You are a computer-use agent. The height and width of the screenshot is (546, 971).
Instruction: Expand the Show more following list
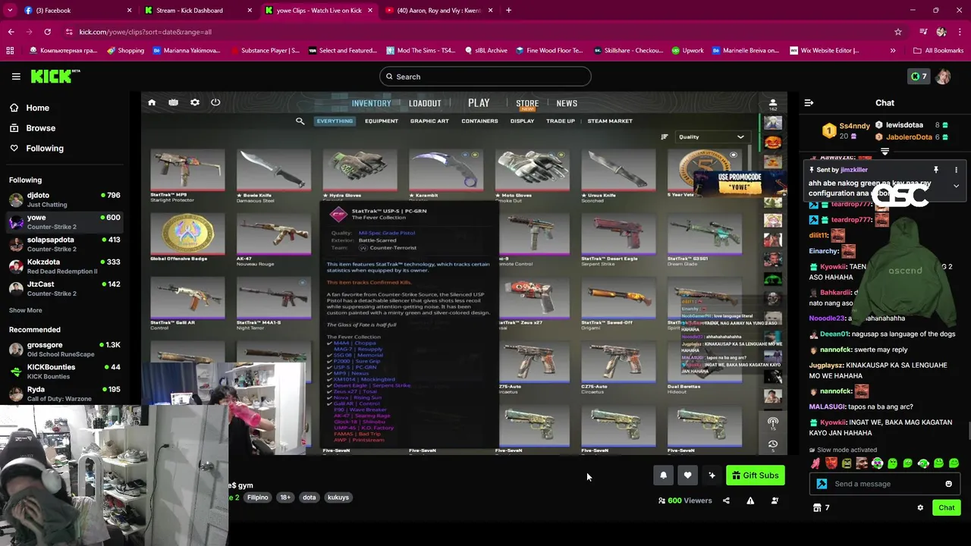coord(26,310)
